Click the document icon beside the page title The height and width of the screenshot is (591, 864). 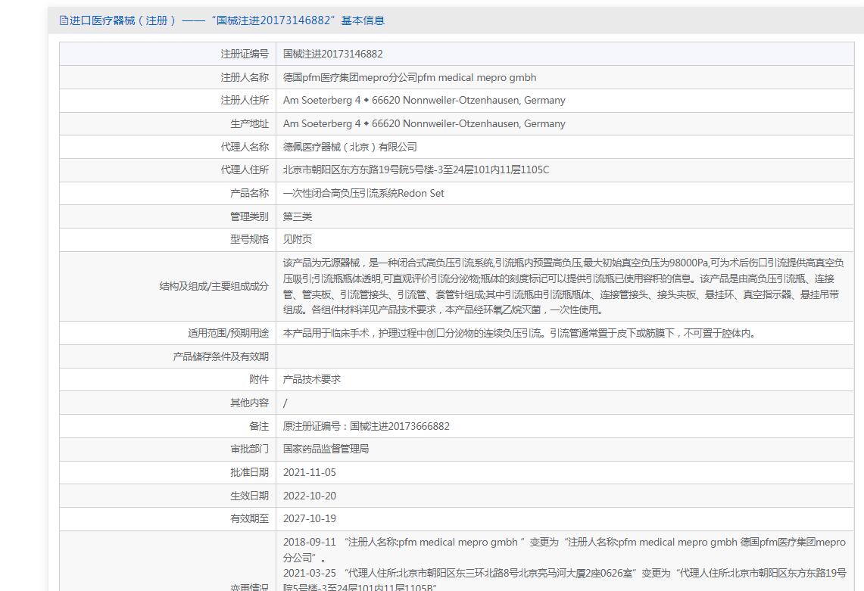click(x=64, y=21)
